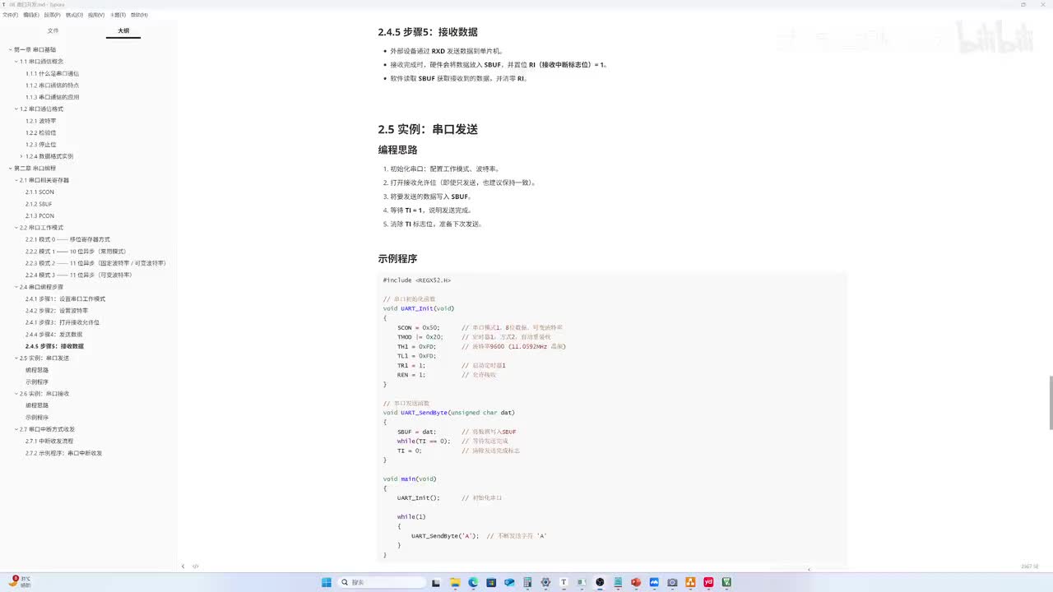The height and width of the screenshot is (592, 1053).
Task: Switch to the 文件 sidebar tab
Action: (53, 30)
